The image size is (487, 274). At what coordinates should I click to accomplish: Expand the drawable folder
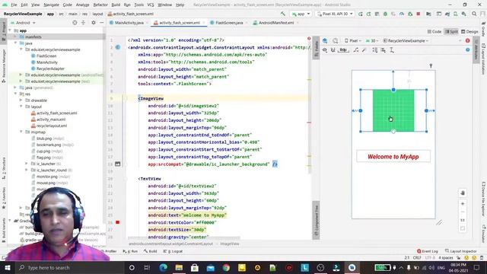pos(21,100)
